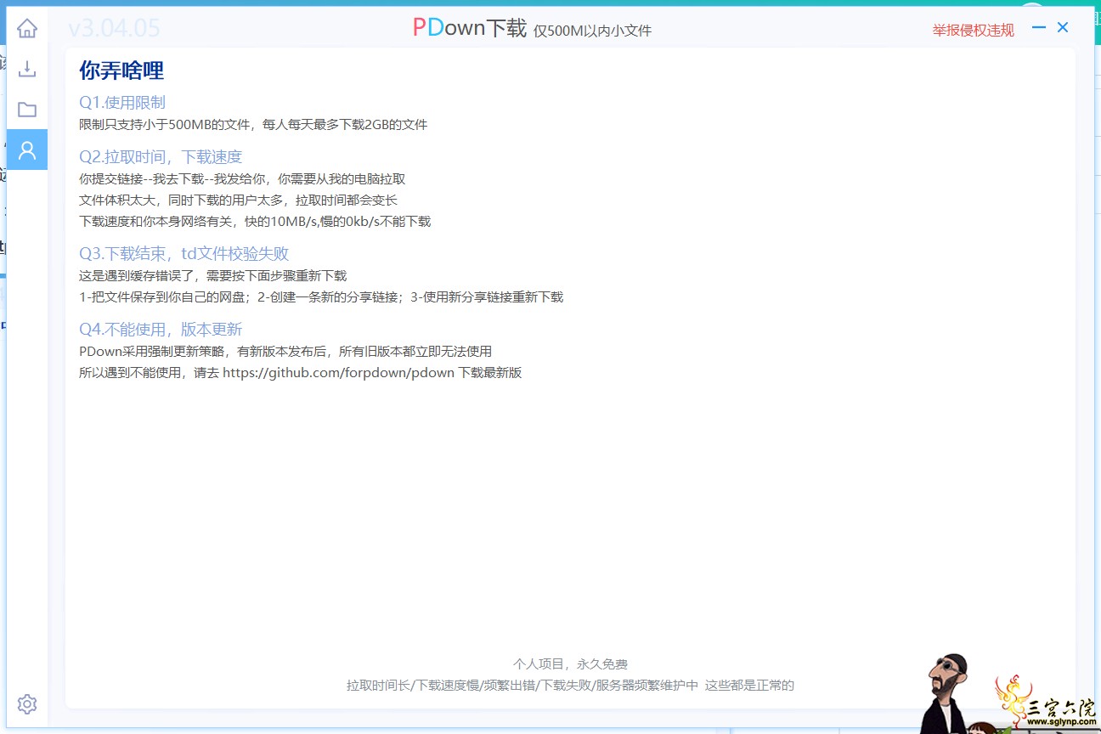Click the 你弄啥哩 heading
1101x734 pixels.
(121, 71)
